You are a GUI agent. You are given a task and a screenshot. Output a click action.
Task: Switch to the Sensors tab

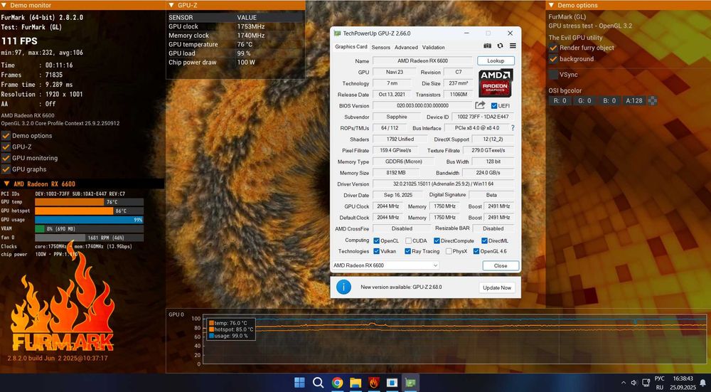[381, 47]
